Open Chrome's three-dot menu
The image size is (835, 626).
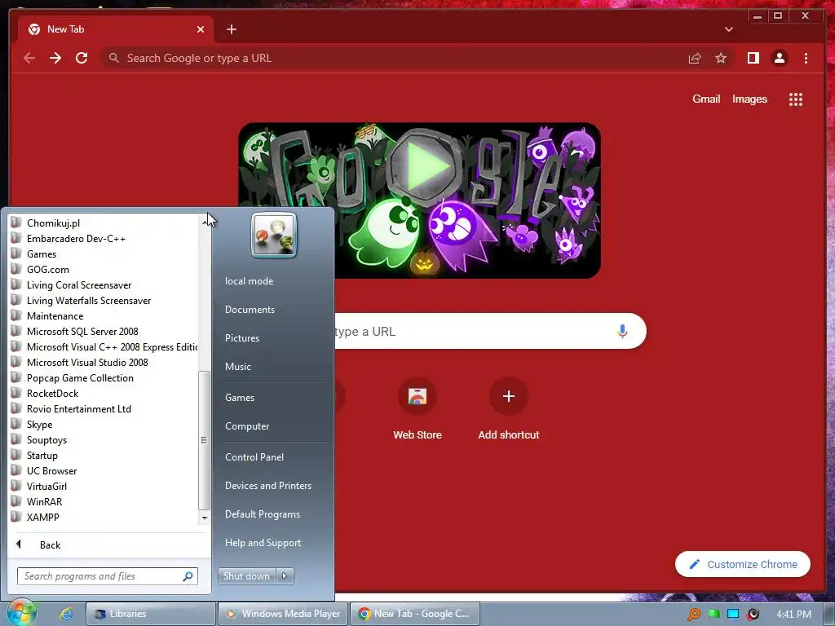806,58
